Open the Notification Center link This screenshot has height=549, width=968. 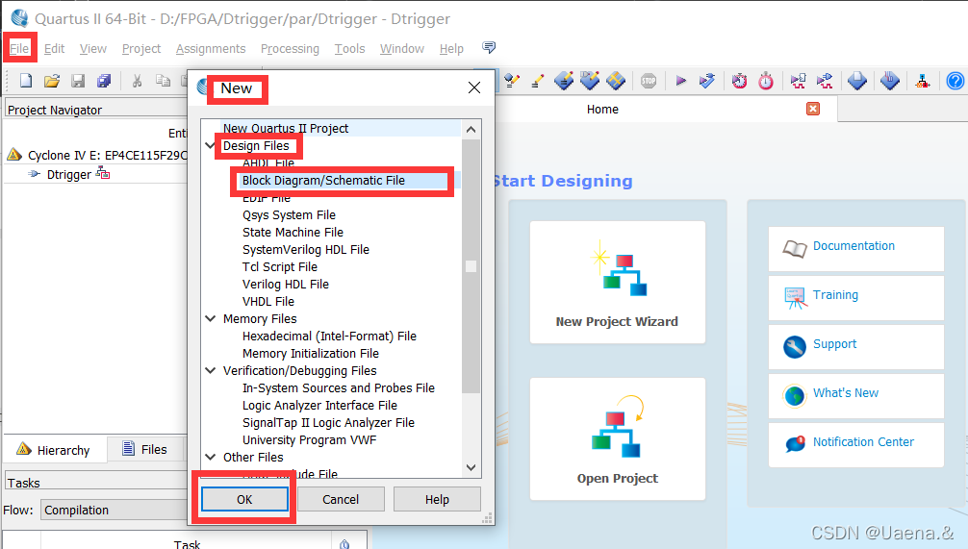(x=863, y=441)
